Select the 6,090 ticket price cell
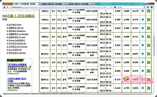Viewport: 157px width, 97px height. [118, 71]
